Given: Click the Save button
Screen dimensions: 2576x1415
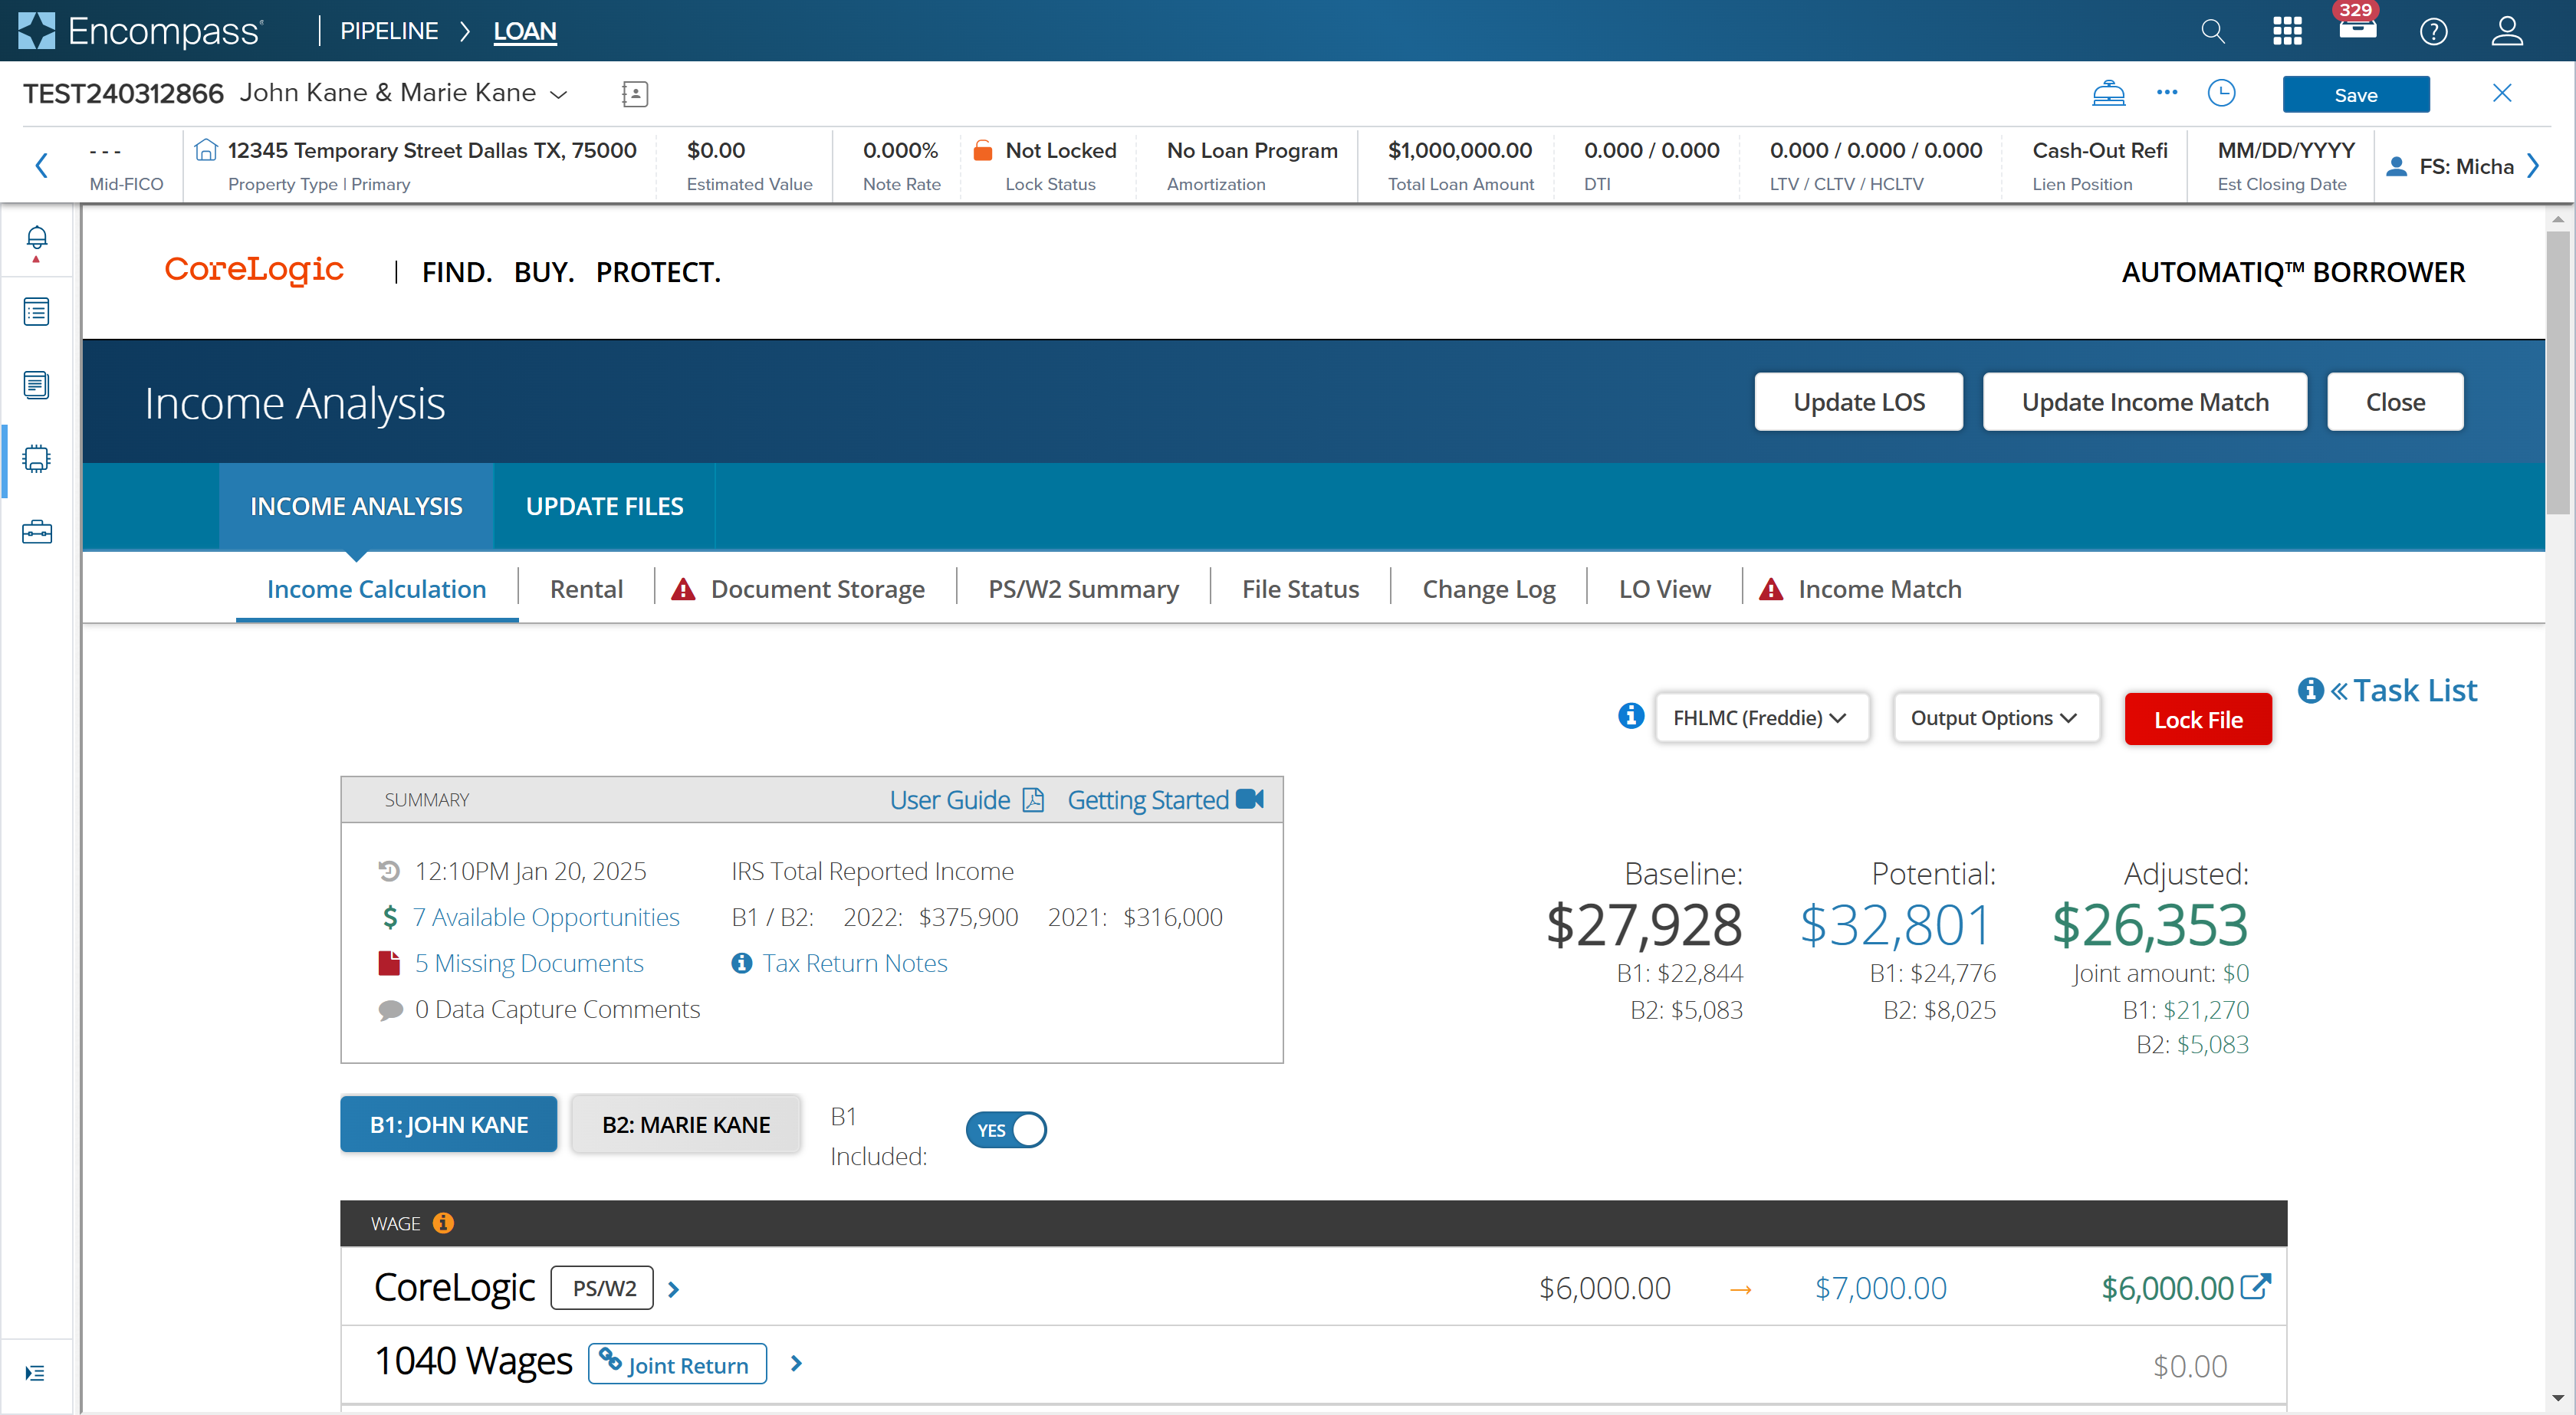Looking at the screenshot, I should pyautogui.click(x=2355, y=94).
